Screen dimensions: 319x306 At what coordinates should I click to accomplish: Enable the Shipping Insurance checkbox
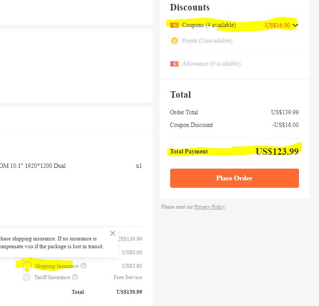coord(27,266)
